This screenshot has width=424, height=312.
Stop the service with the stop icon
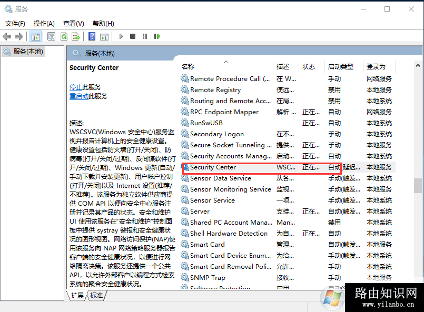click(133, 36)
